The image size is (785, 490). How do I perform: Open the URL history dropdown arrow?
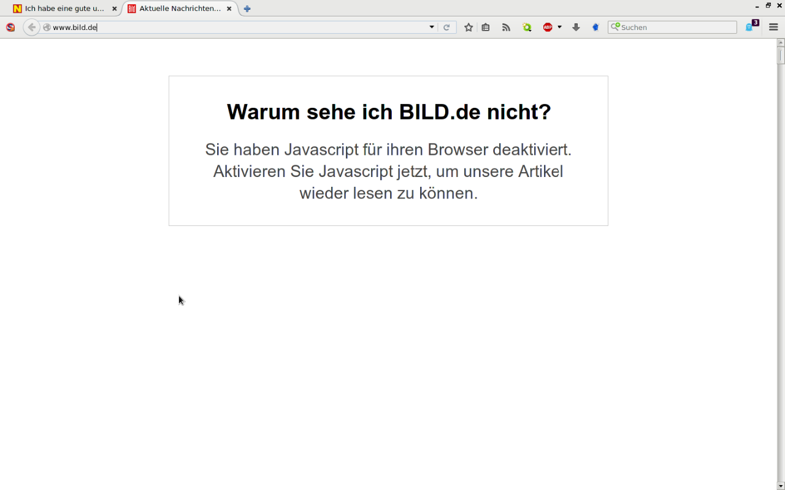click(432, 27)
